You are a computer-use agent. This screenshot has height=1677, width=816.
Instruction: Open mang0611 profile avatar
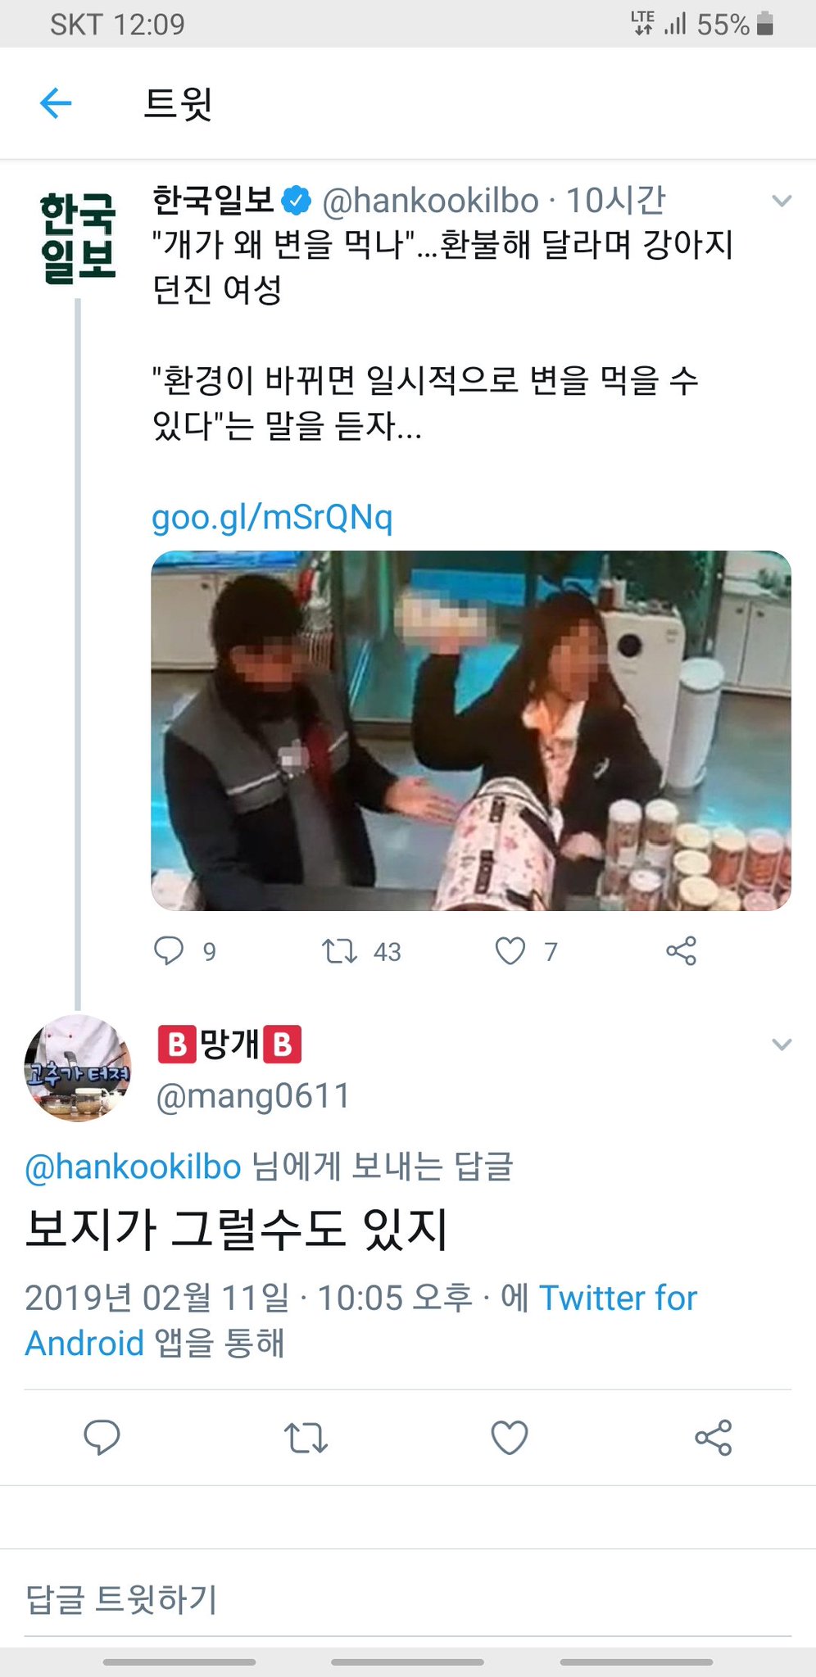pos(78,1067)
